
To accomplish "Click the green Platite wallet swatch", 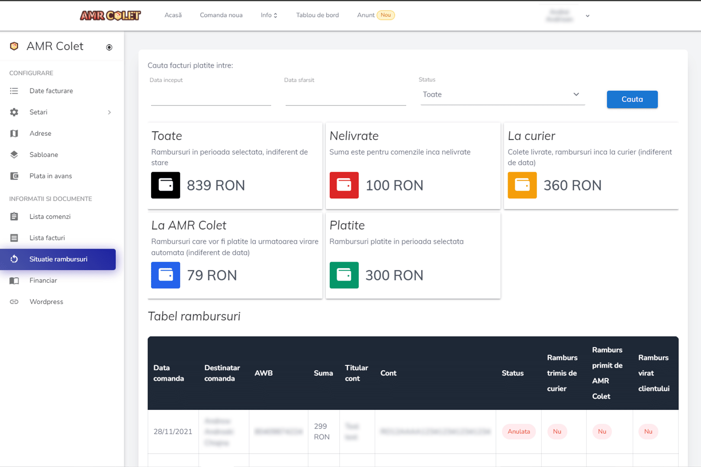I will coord(344,275).
